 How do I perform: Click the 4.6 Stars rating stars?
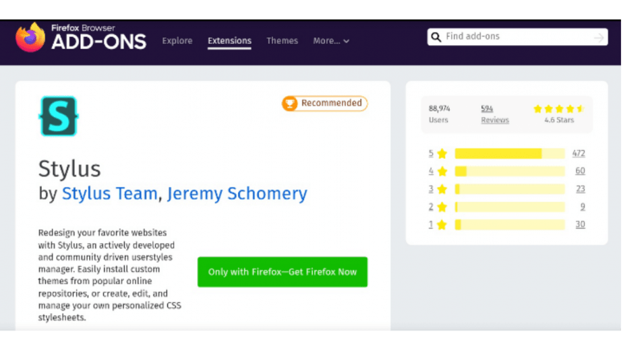coord(559,109)
